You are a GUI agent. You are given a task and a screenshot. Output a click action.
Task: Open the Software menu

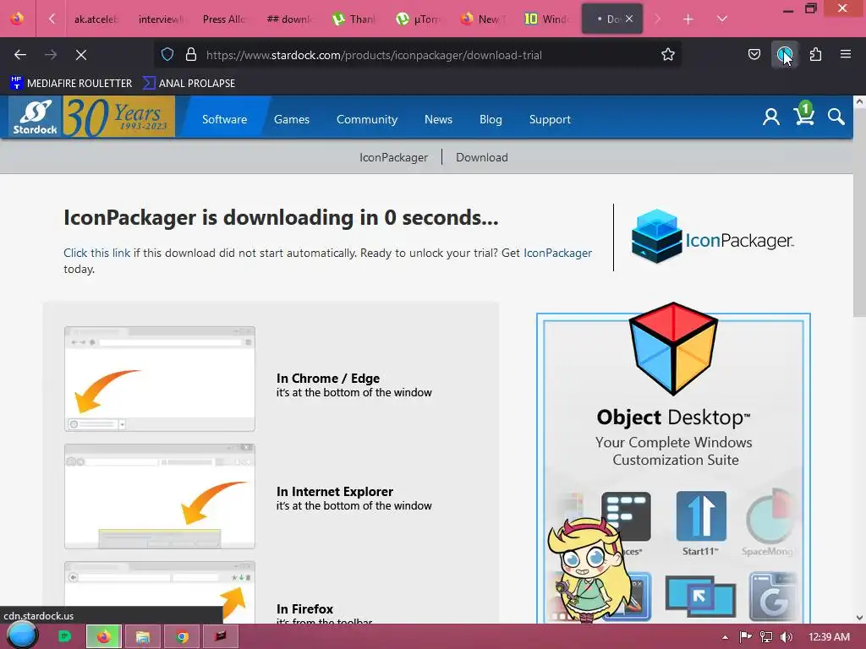[224, 119]
